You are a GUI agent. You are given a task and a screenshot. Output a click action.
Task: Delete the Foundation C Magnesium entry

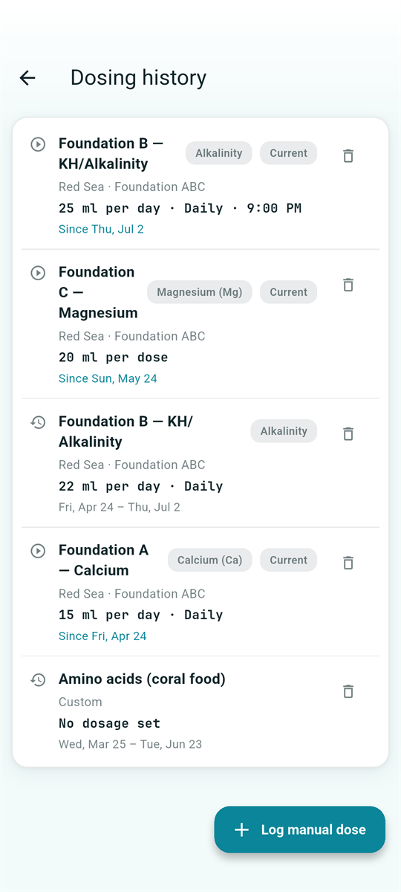click(x=348, y=285)
